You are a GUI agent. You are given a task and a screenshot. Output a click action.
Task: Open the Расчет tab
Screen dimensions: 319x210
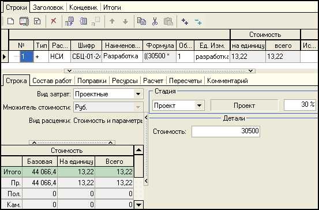pyautogui.click(x=153, y=81)
